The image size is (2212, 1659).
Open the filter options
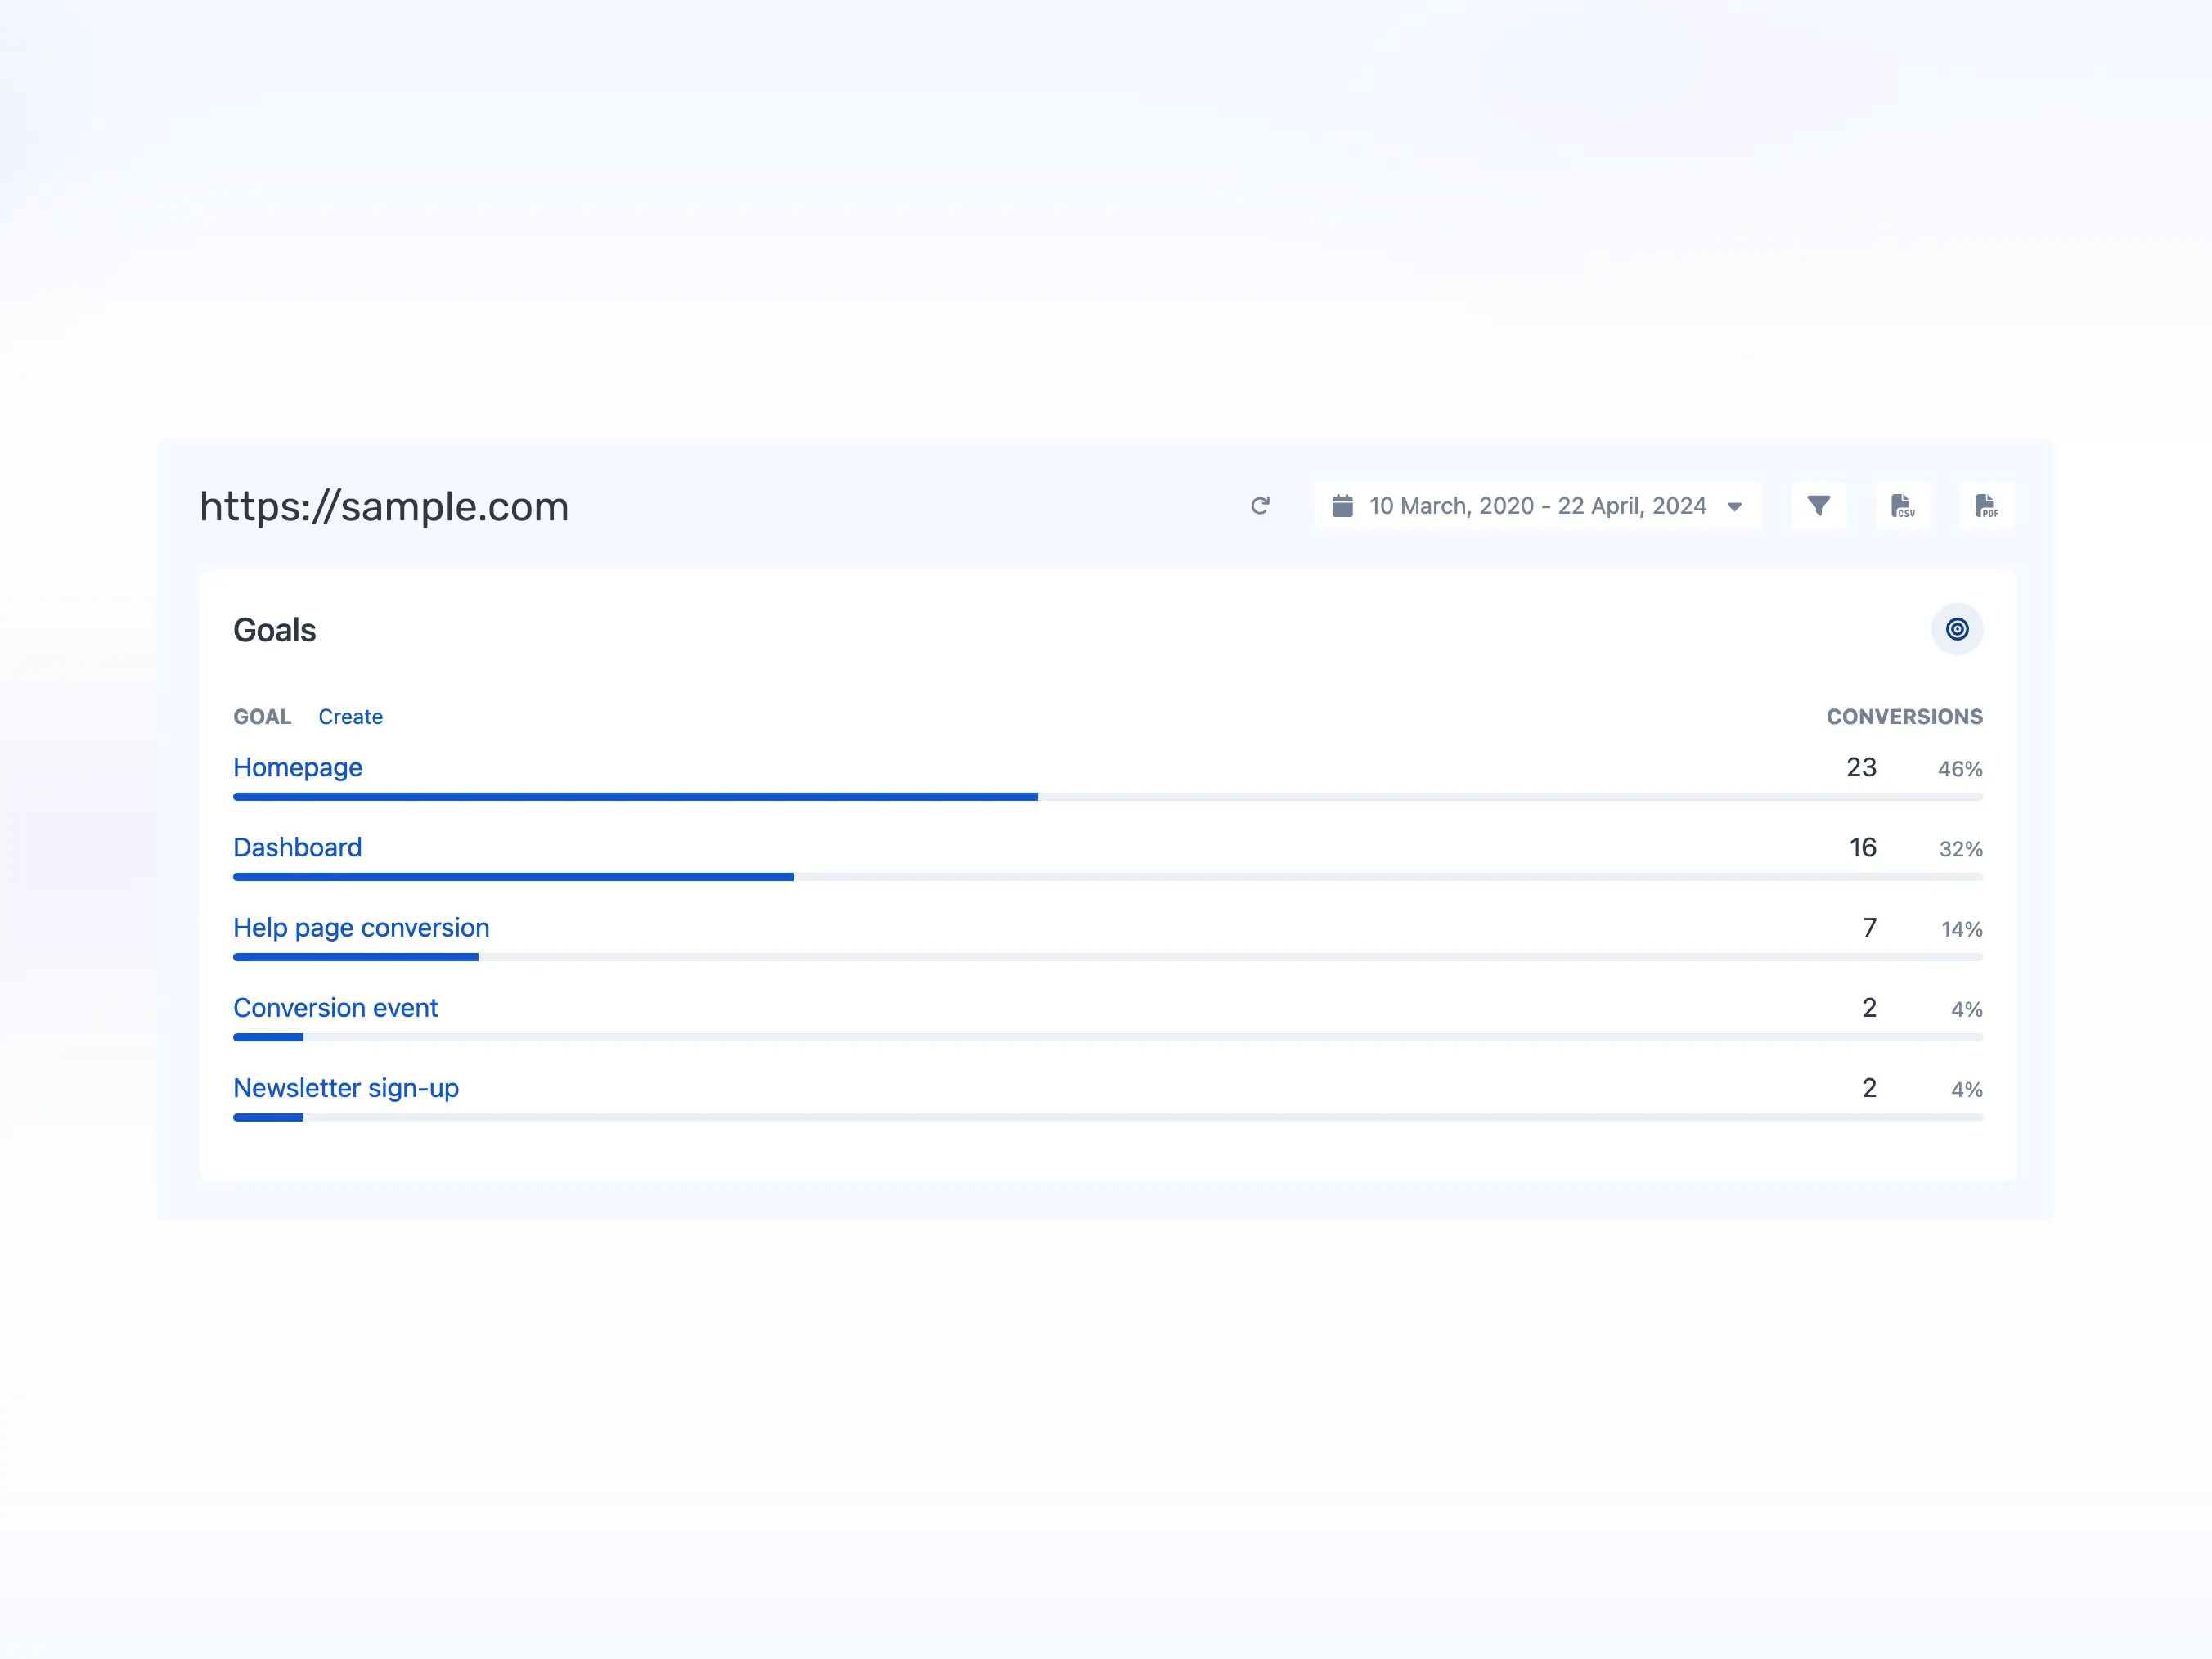coord(1819,506)
